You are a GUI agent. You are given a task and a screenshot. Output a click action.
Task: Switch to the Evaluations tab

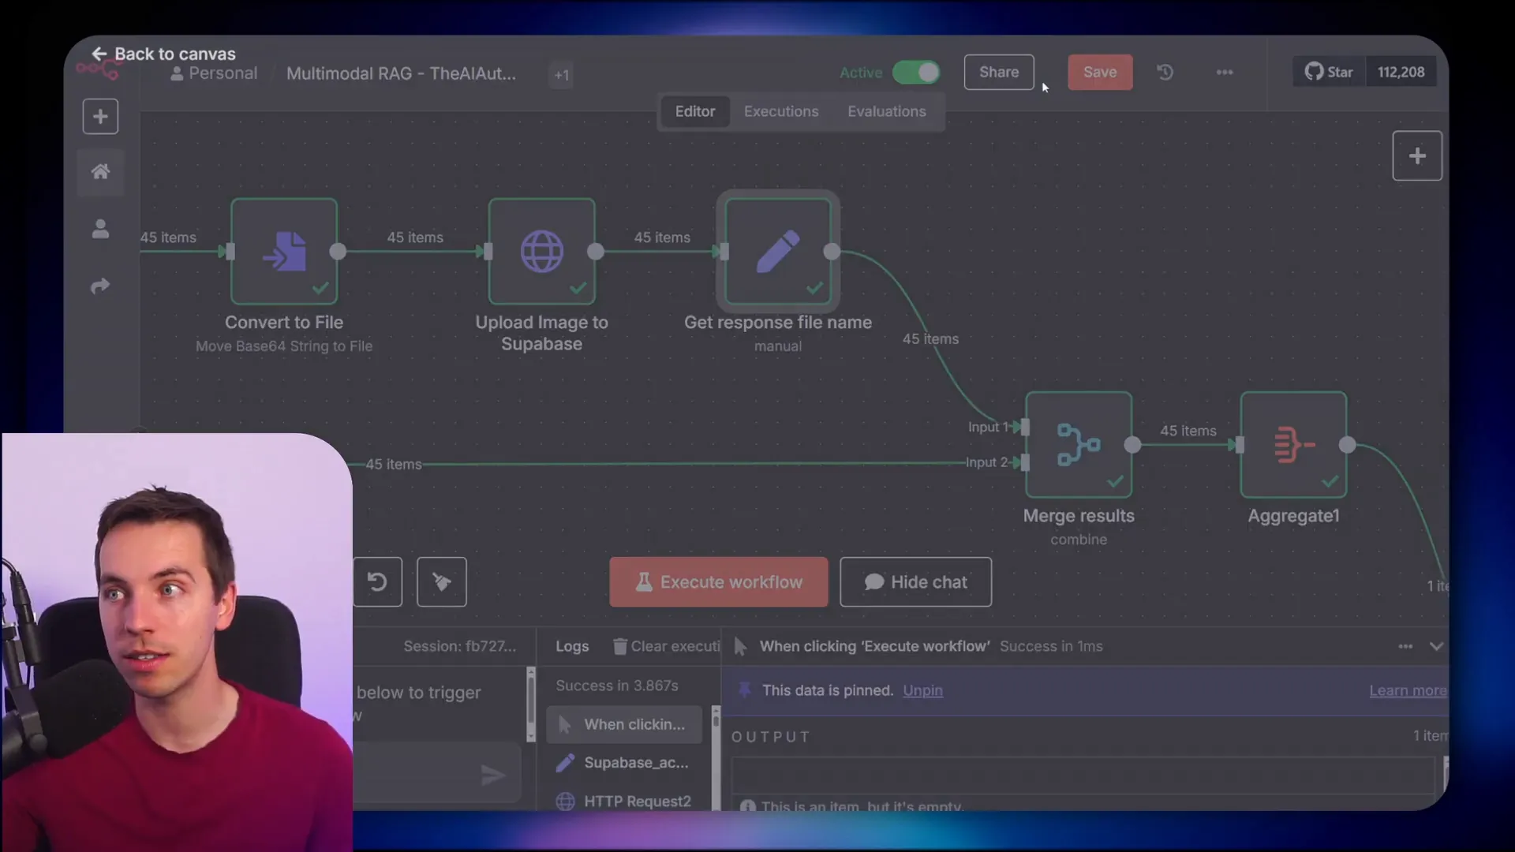pos(887,111)
